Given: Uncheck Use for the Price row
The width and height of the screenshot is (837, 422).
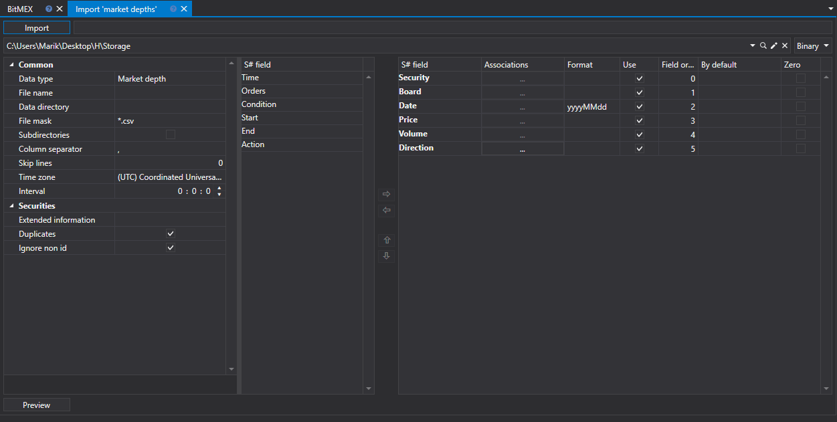Looking at the screenshot, I should click(x=640, y=121).
